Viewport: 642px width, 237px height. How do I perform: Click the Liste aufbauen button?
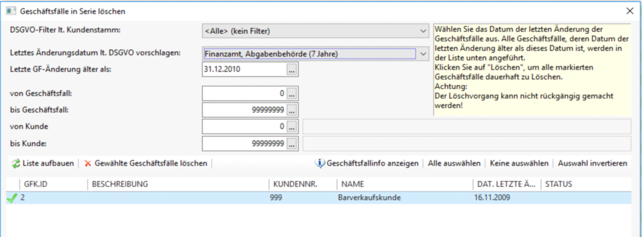43,164
